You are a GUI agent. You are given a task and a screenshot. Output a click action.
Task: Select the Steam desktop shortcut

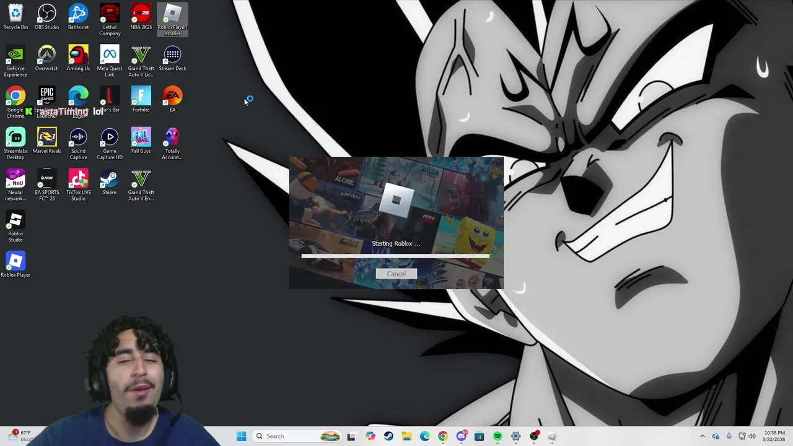[x=110, y=182]
